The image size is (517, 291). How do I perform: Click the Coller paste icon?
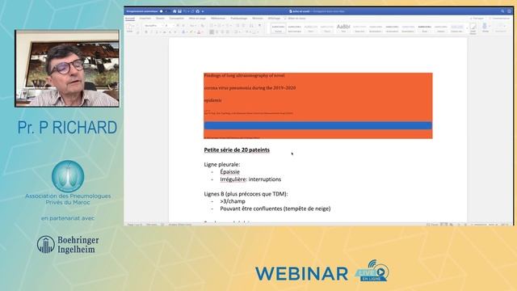pyautogui.click(x=129, y=27)
